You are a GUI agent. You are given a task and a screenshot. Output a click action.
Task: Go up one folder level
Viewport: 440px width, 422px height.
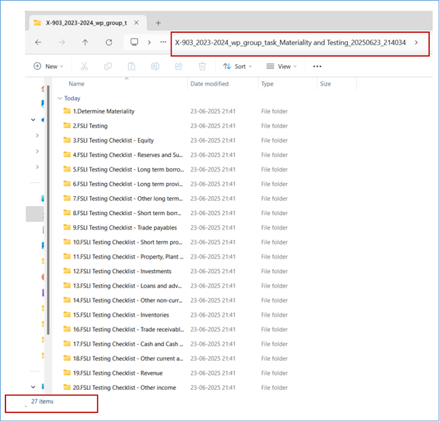85,42
